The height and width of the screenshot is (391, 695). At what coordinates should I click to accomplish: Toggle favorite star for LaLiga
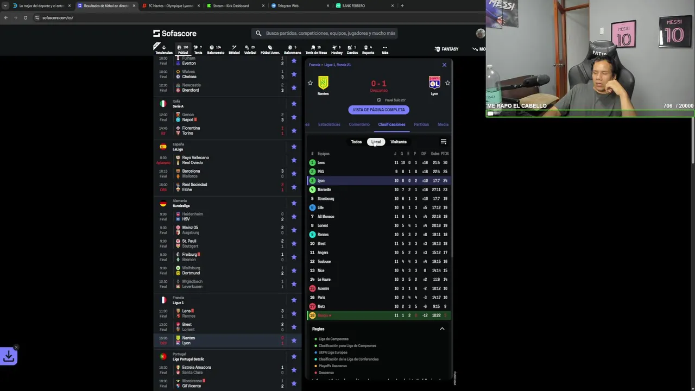click(x=294, y=147)
